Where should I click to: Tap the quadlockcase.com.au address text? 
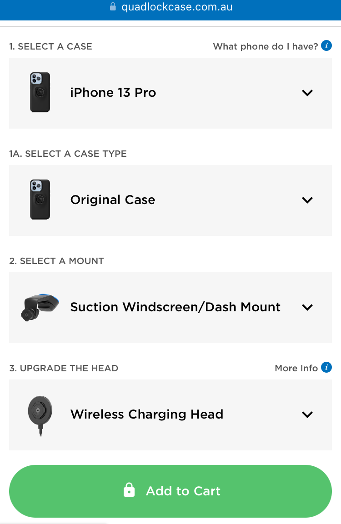(x=177, y=7)
